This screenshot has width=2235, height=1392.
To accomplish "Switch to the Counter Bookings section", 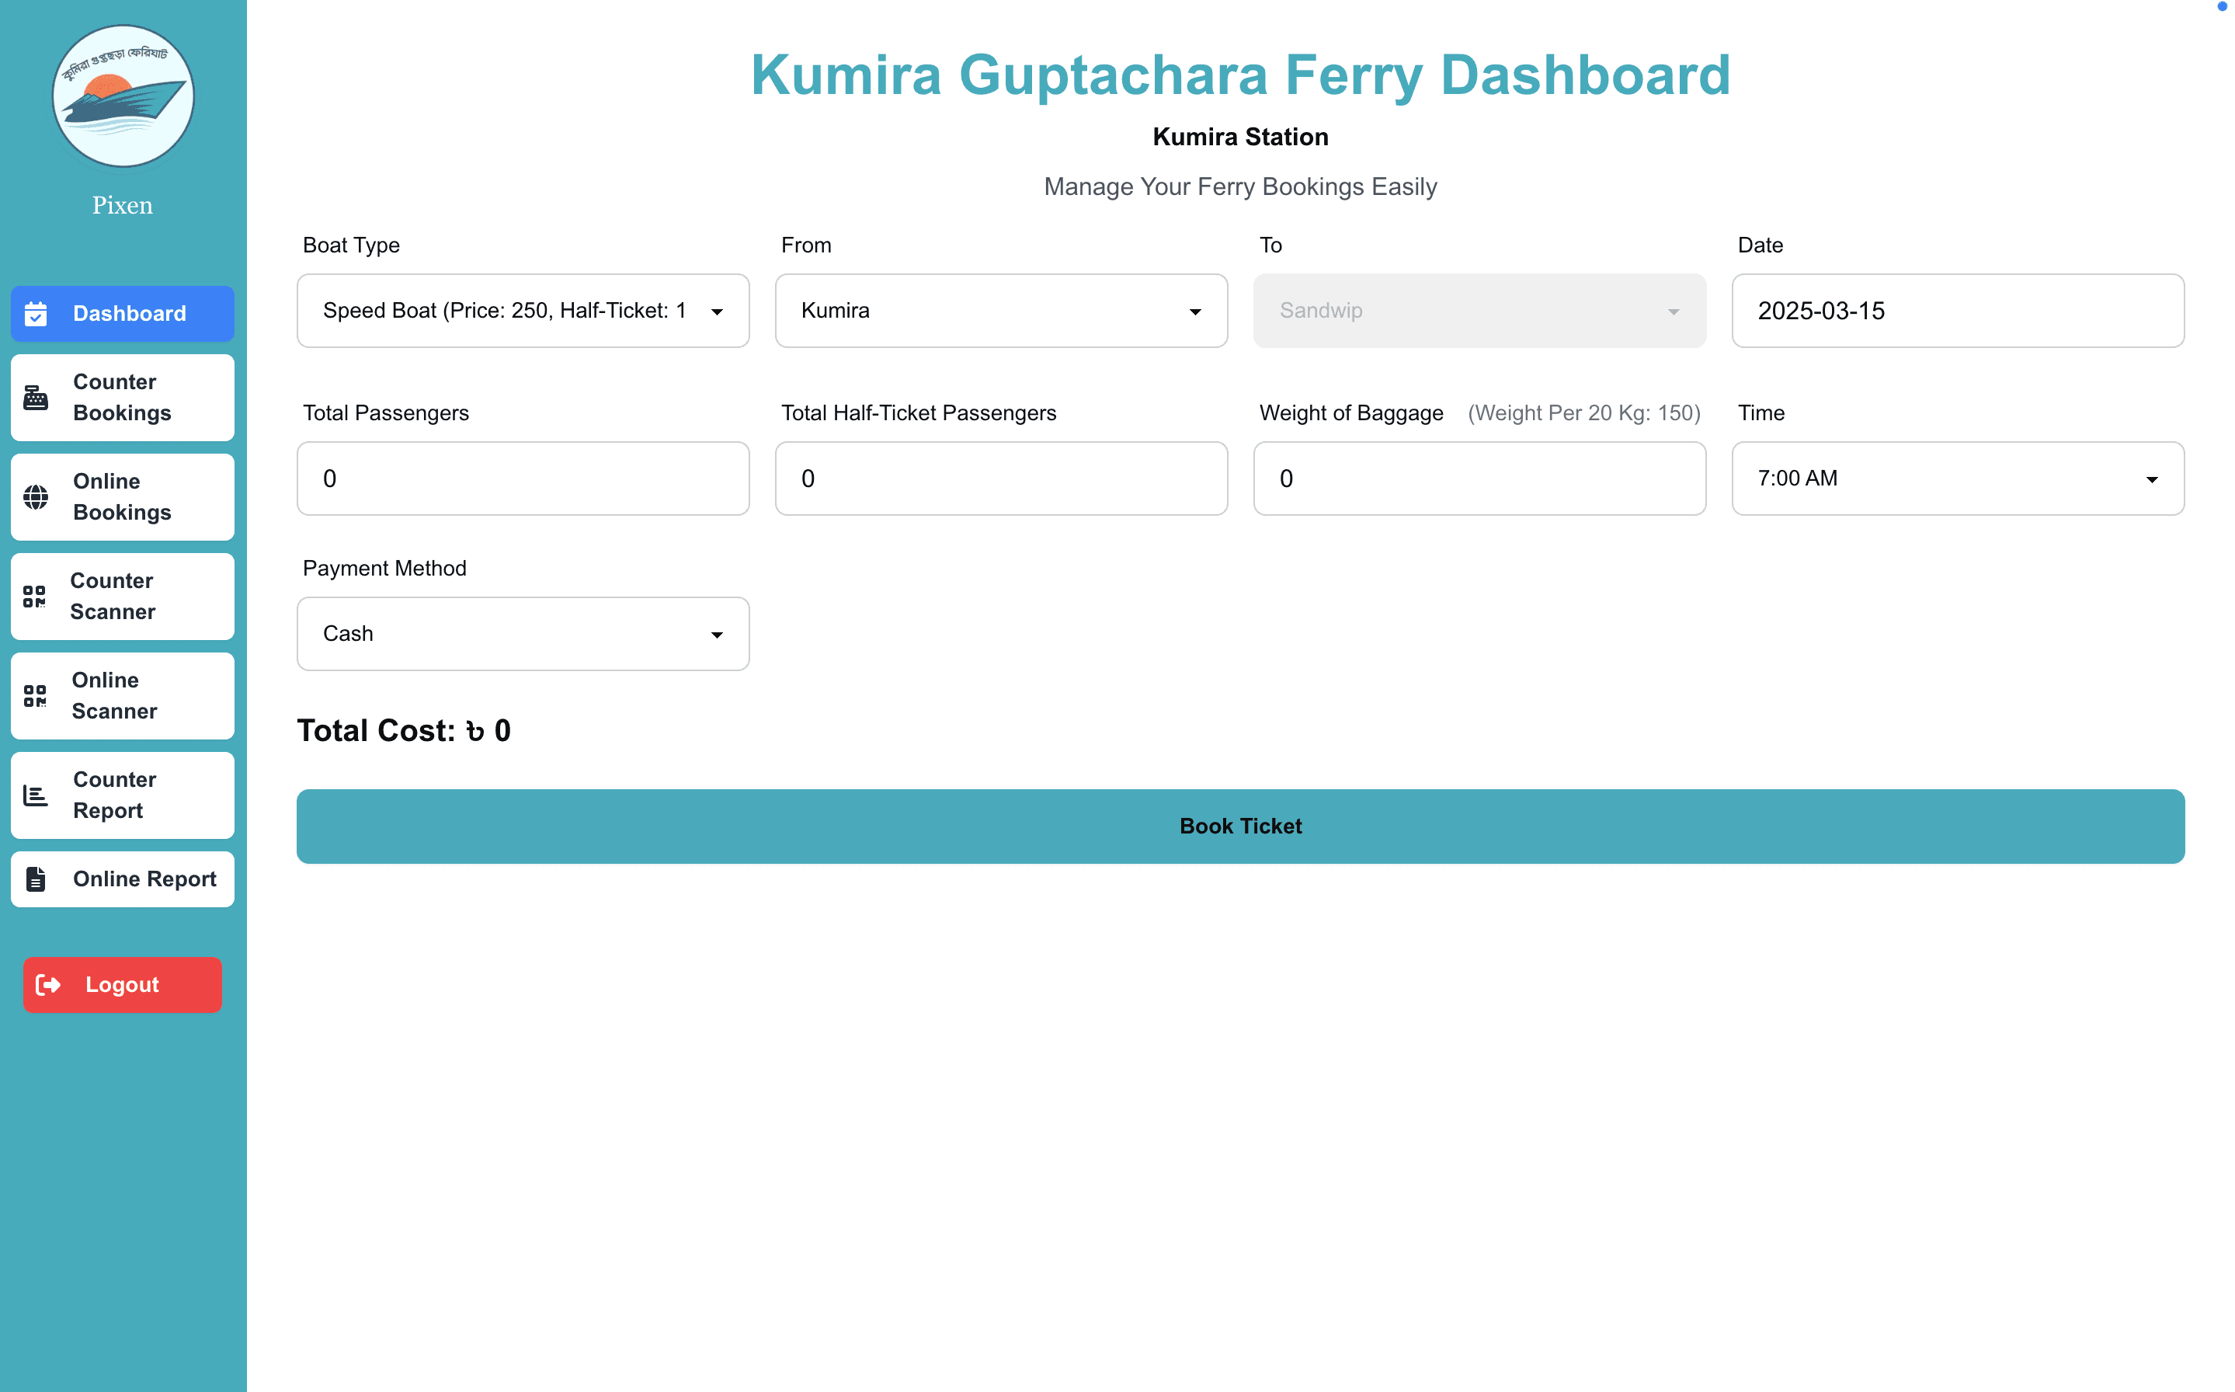I will (x=123, y=397).
